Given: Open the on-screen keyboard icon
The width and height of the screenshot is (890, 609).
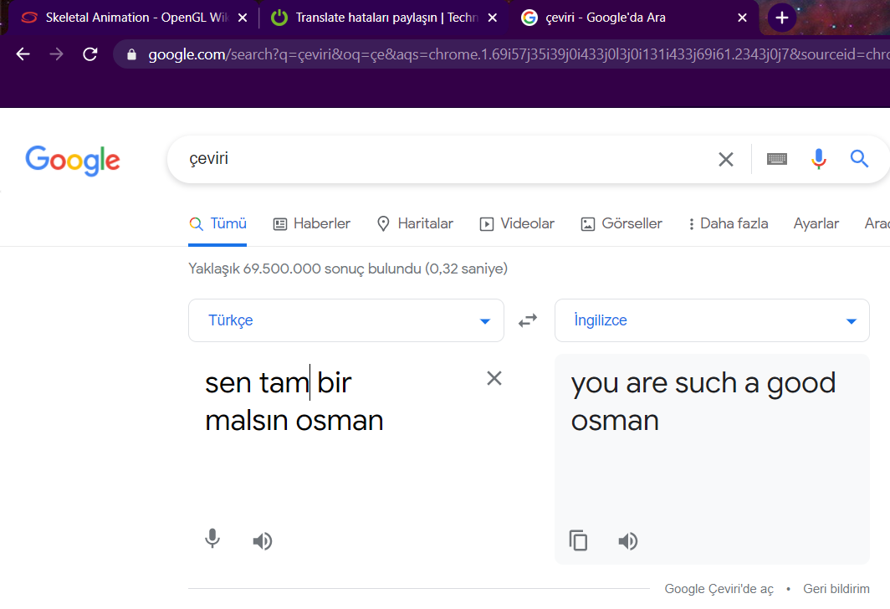Looking at the screenshot, I should pos(777,159).
